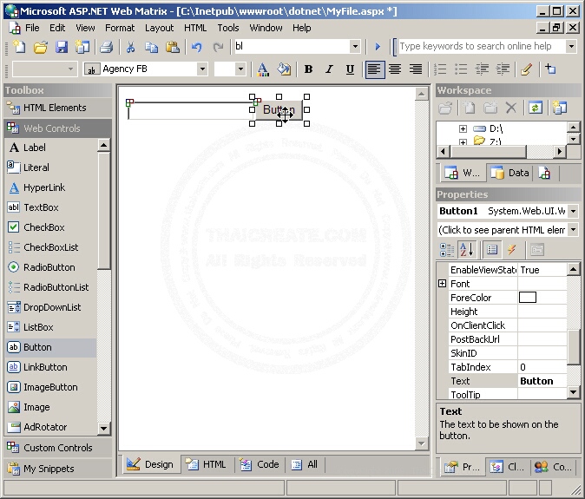This screenshot has height=499, width=585.
Task: Refresh the workspace with the green arrows icon
Action: tap(536, 108)
